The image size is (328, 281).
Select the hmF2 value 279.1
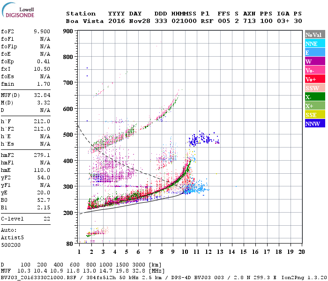42,155
